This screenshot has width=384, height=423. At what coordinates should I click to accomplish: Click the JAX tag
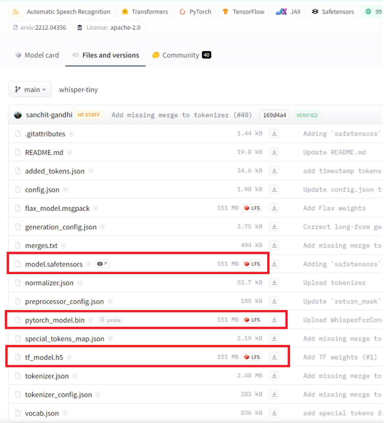click(x=288, y=12)
